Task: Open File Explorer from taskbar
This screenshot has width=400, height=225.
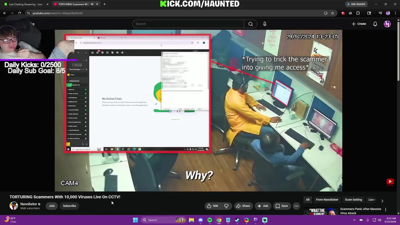Action: (191, 220)
